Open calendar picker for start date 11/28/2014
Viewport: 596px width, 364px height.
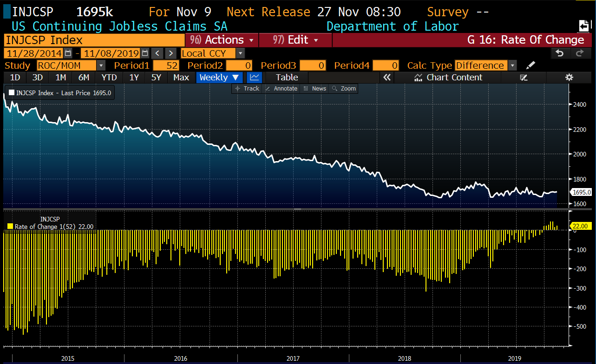pyautogui.click(x=68, y=53)
